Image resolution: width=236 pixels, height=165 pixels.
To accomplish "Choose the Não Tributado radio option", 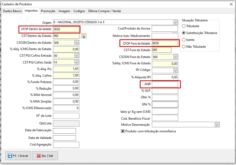I will pyautogui.click(x=184, y=47).
